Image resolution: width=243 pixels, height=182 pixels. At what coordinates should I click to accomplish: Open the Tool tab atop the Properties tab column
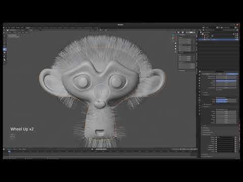(x=199, y=71)
